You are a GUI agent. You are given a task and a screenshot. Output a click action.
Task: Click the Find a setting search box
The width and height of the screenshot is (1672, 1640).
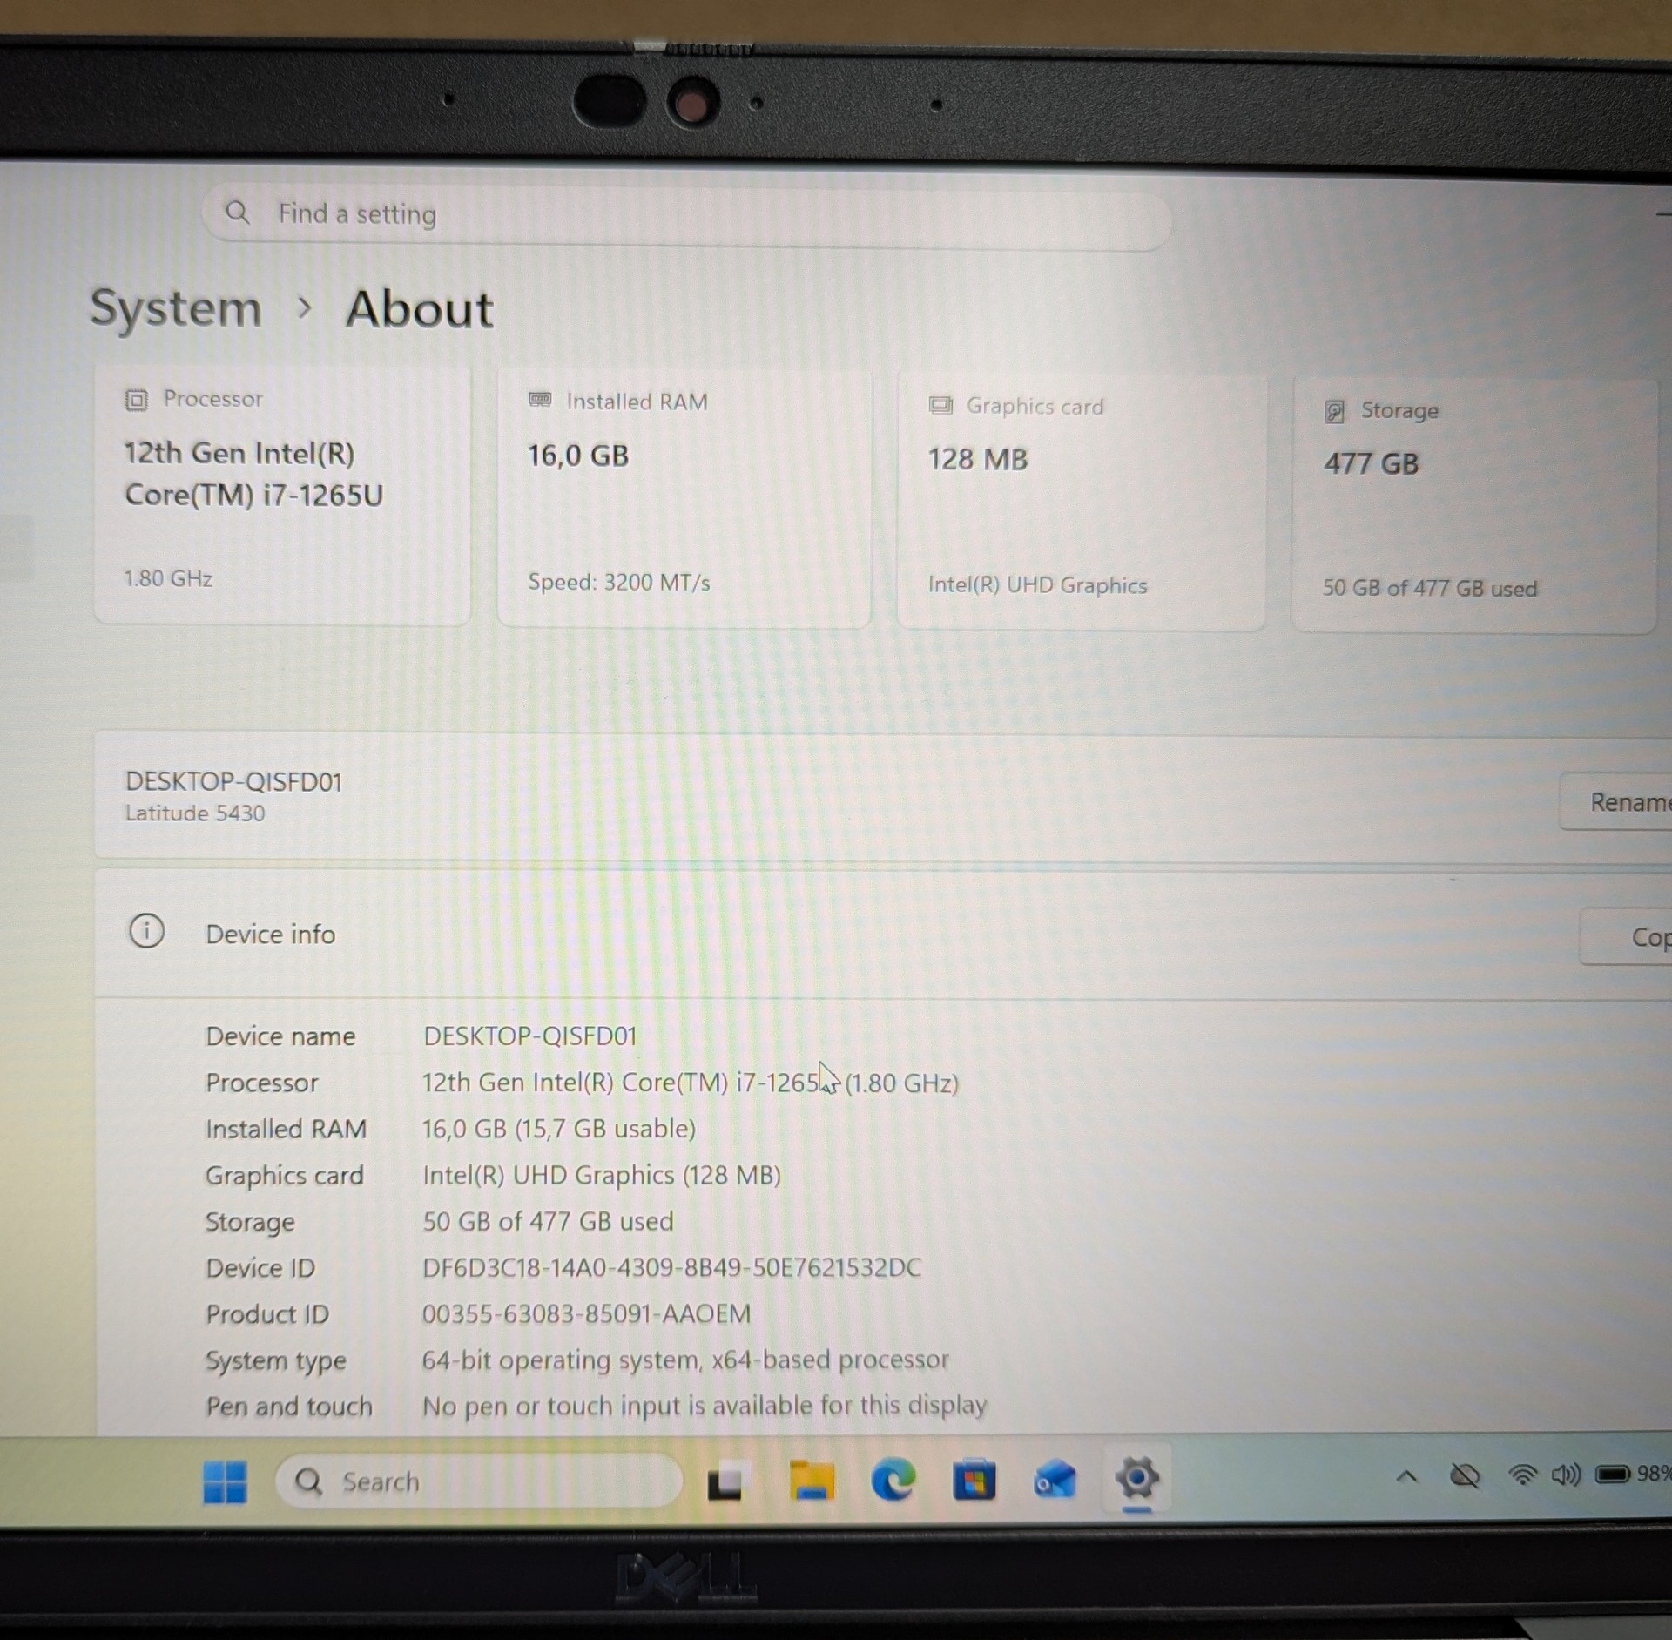pos(685,214)
